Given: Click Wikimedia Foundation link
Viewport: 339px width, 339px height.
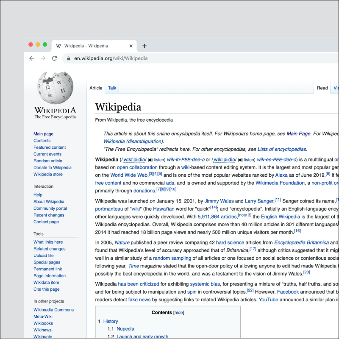Looking at the screenshot, I should tap(280, 183).
